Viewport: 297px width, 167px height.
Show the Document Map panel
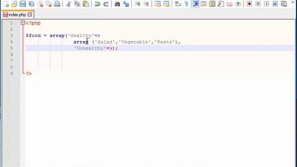tap(213, 4)
